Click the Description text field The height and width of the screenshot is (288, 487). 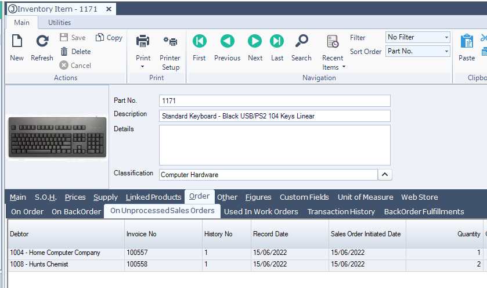pyautogui.click(x=274, y=116)
